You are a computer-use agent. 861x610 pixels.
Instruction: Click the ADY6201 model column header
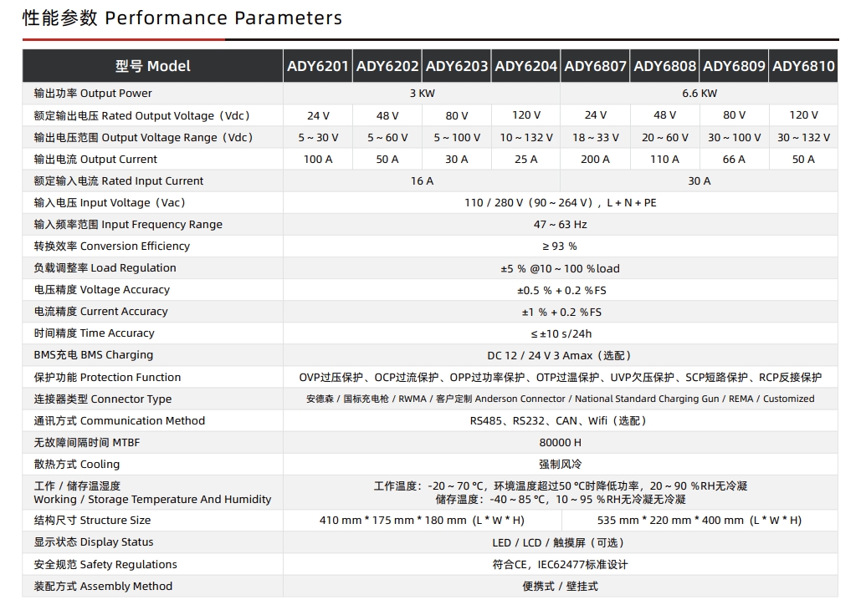point(317,66)
